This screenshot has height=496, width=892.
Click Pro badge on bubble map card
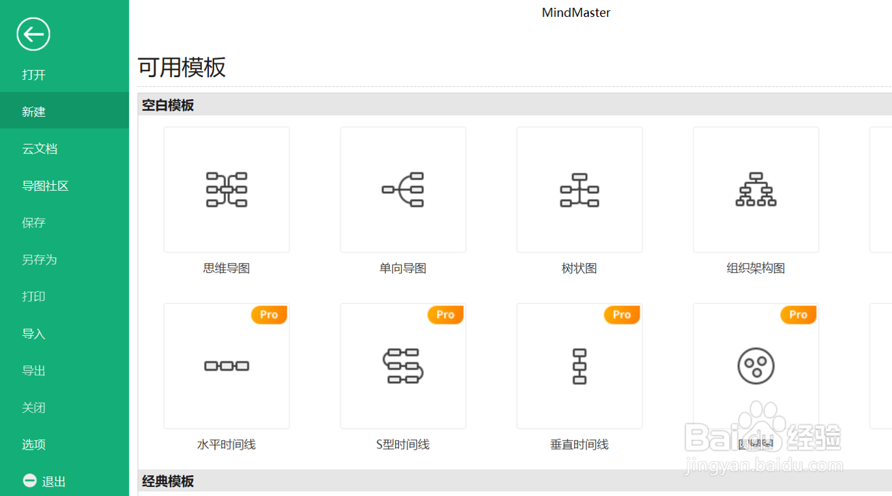click(798, 315)
